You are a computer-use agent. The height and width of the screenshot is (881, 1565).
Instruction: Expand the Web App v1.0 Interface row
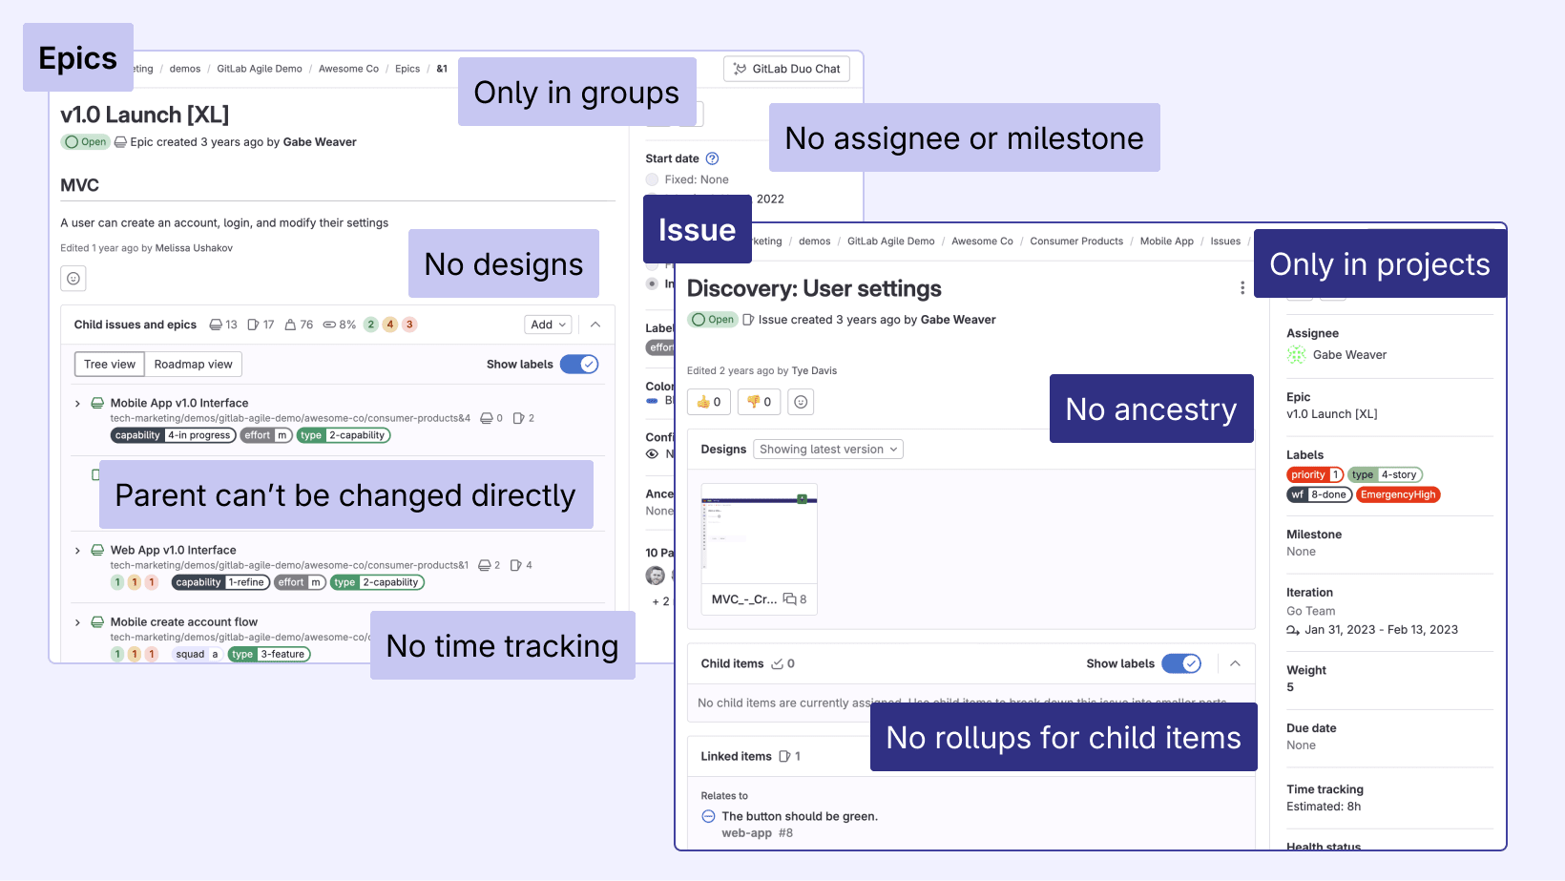pyautogui.click(x=78, y=551)
